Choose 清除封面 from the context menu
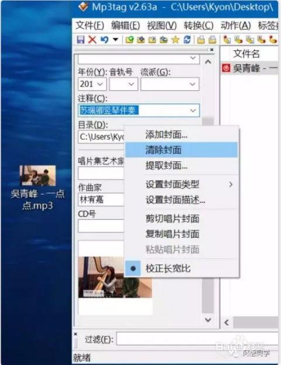This screenshot has height=365, width=281. pos(181,149)
